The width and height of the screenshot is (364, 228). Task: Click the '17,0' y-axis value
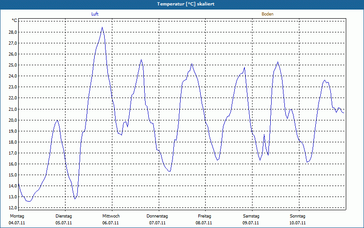click(x=13, y=153)
